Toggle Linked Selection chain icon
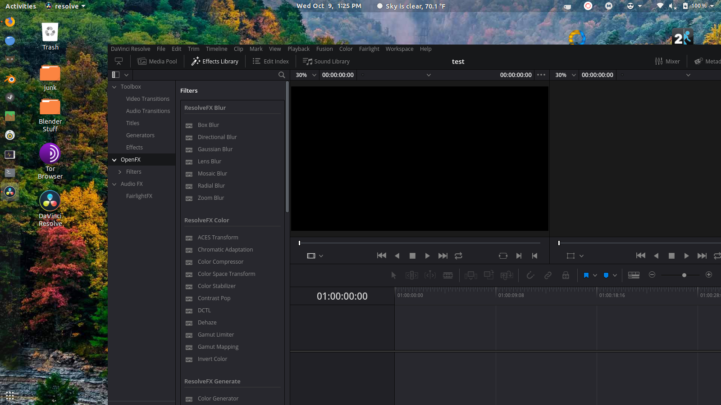Viewport: 721px width, 405px height. [548, 275]
